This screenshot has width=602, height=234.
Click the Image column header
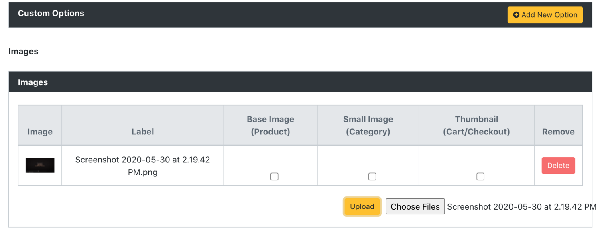point(40,132)
